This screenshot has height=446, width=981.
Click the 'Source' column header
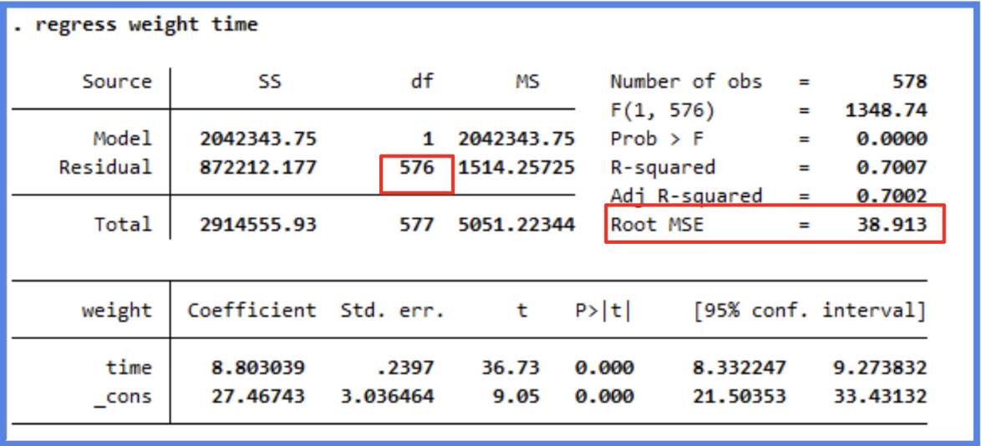coord(117,82)
